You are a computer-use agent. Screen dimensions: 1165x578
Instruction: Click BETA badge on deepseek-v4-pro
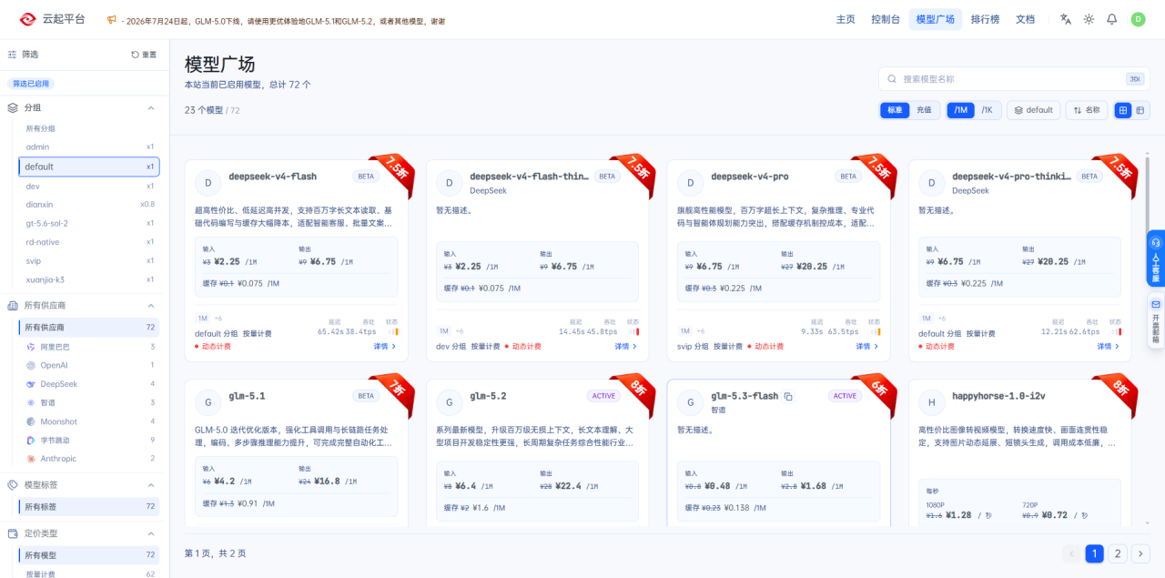[x=848, y=177]
